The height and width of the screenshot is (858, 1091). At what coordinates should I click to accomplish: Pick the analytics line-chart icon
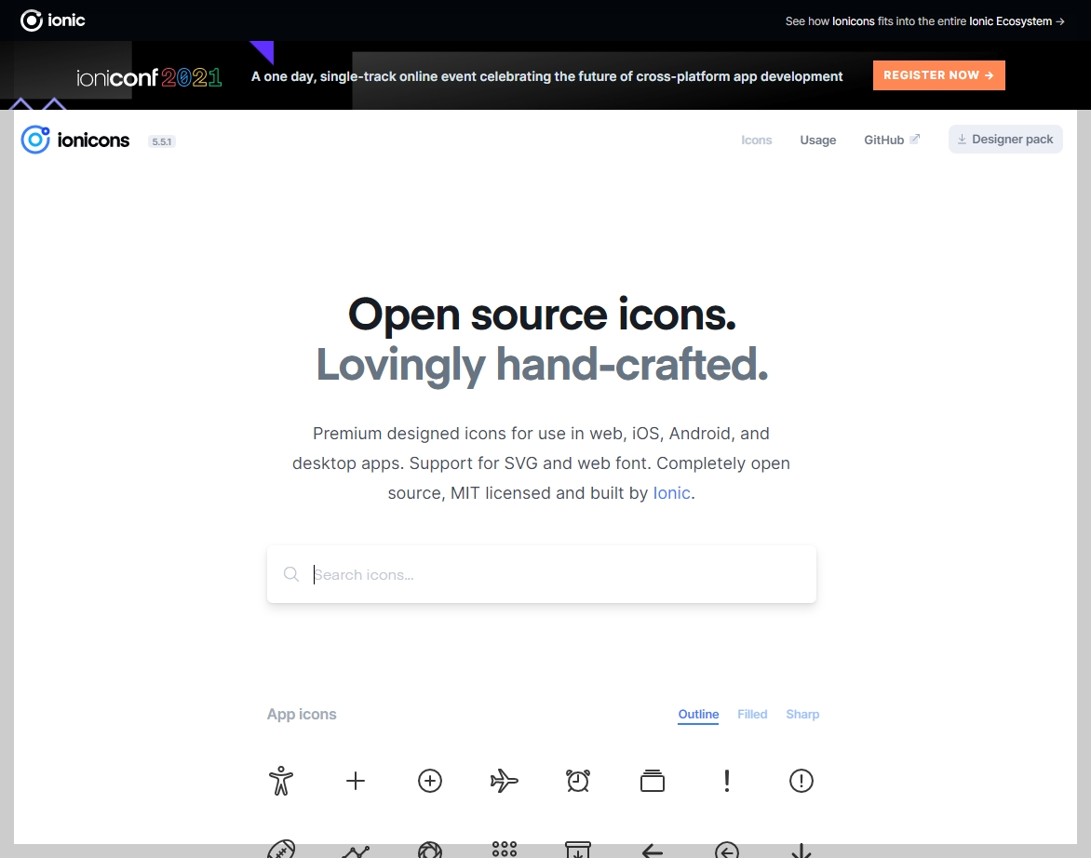[356, 851]
